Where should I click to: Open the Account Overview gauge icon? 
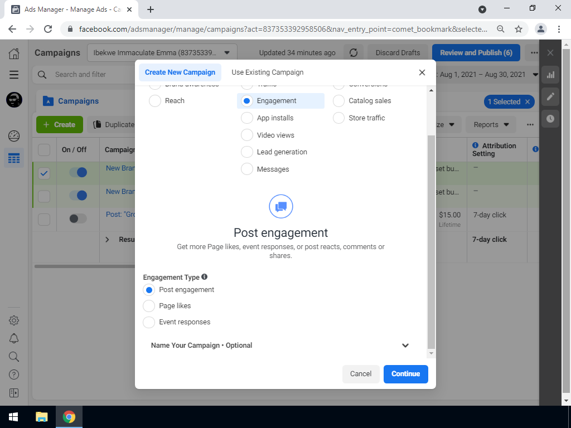[14, 136]
